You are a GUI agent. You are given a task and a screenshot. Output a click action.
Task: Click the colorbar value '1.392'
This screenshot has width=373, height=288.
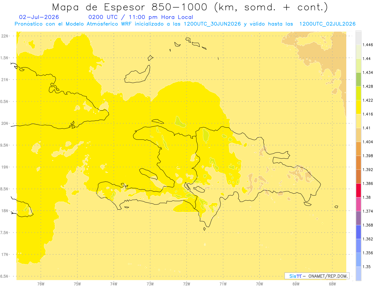368,170
